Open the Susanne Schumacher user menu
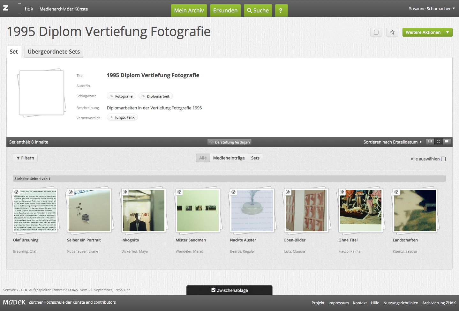This screenshot has width=459, height=311. 432,9
